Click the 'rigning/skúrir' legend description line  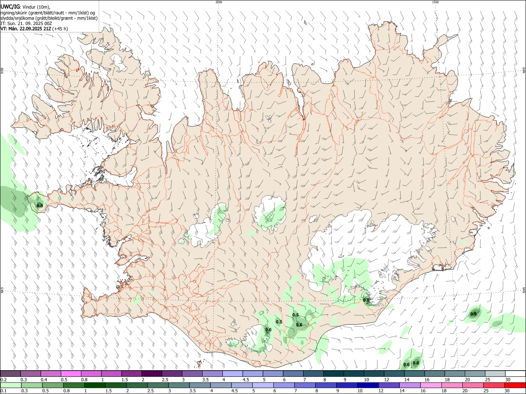[x=48, y=13]
